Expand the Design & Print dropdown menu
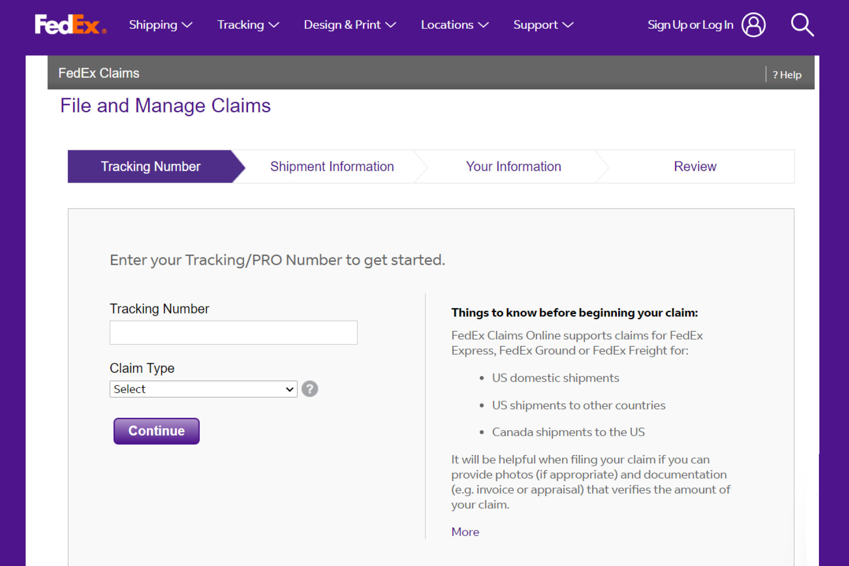This screenshot has width=849, height=566. coord(349,25)
